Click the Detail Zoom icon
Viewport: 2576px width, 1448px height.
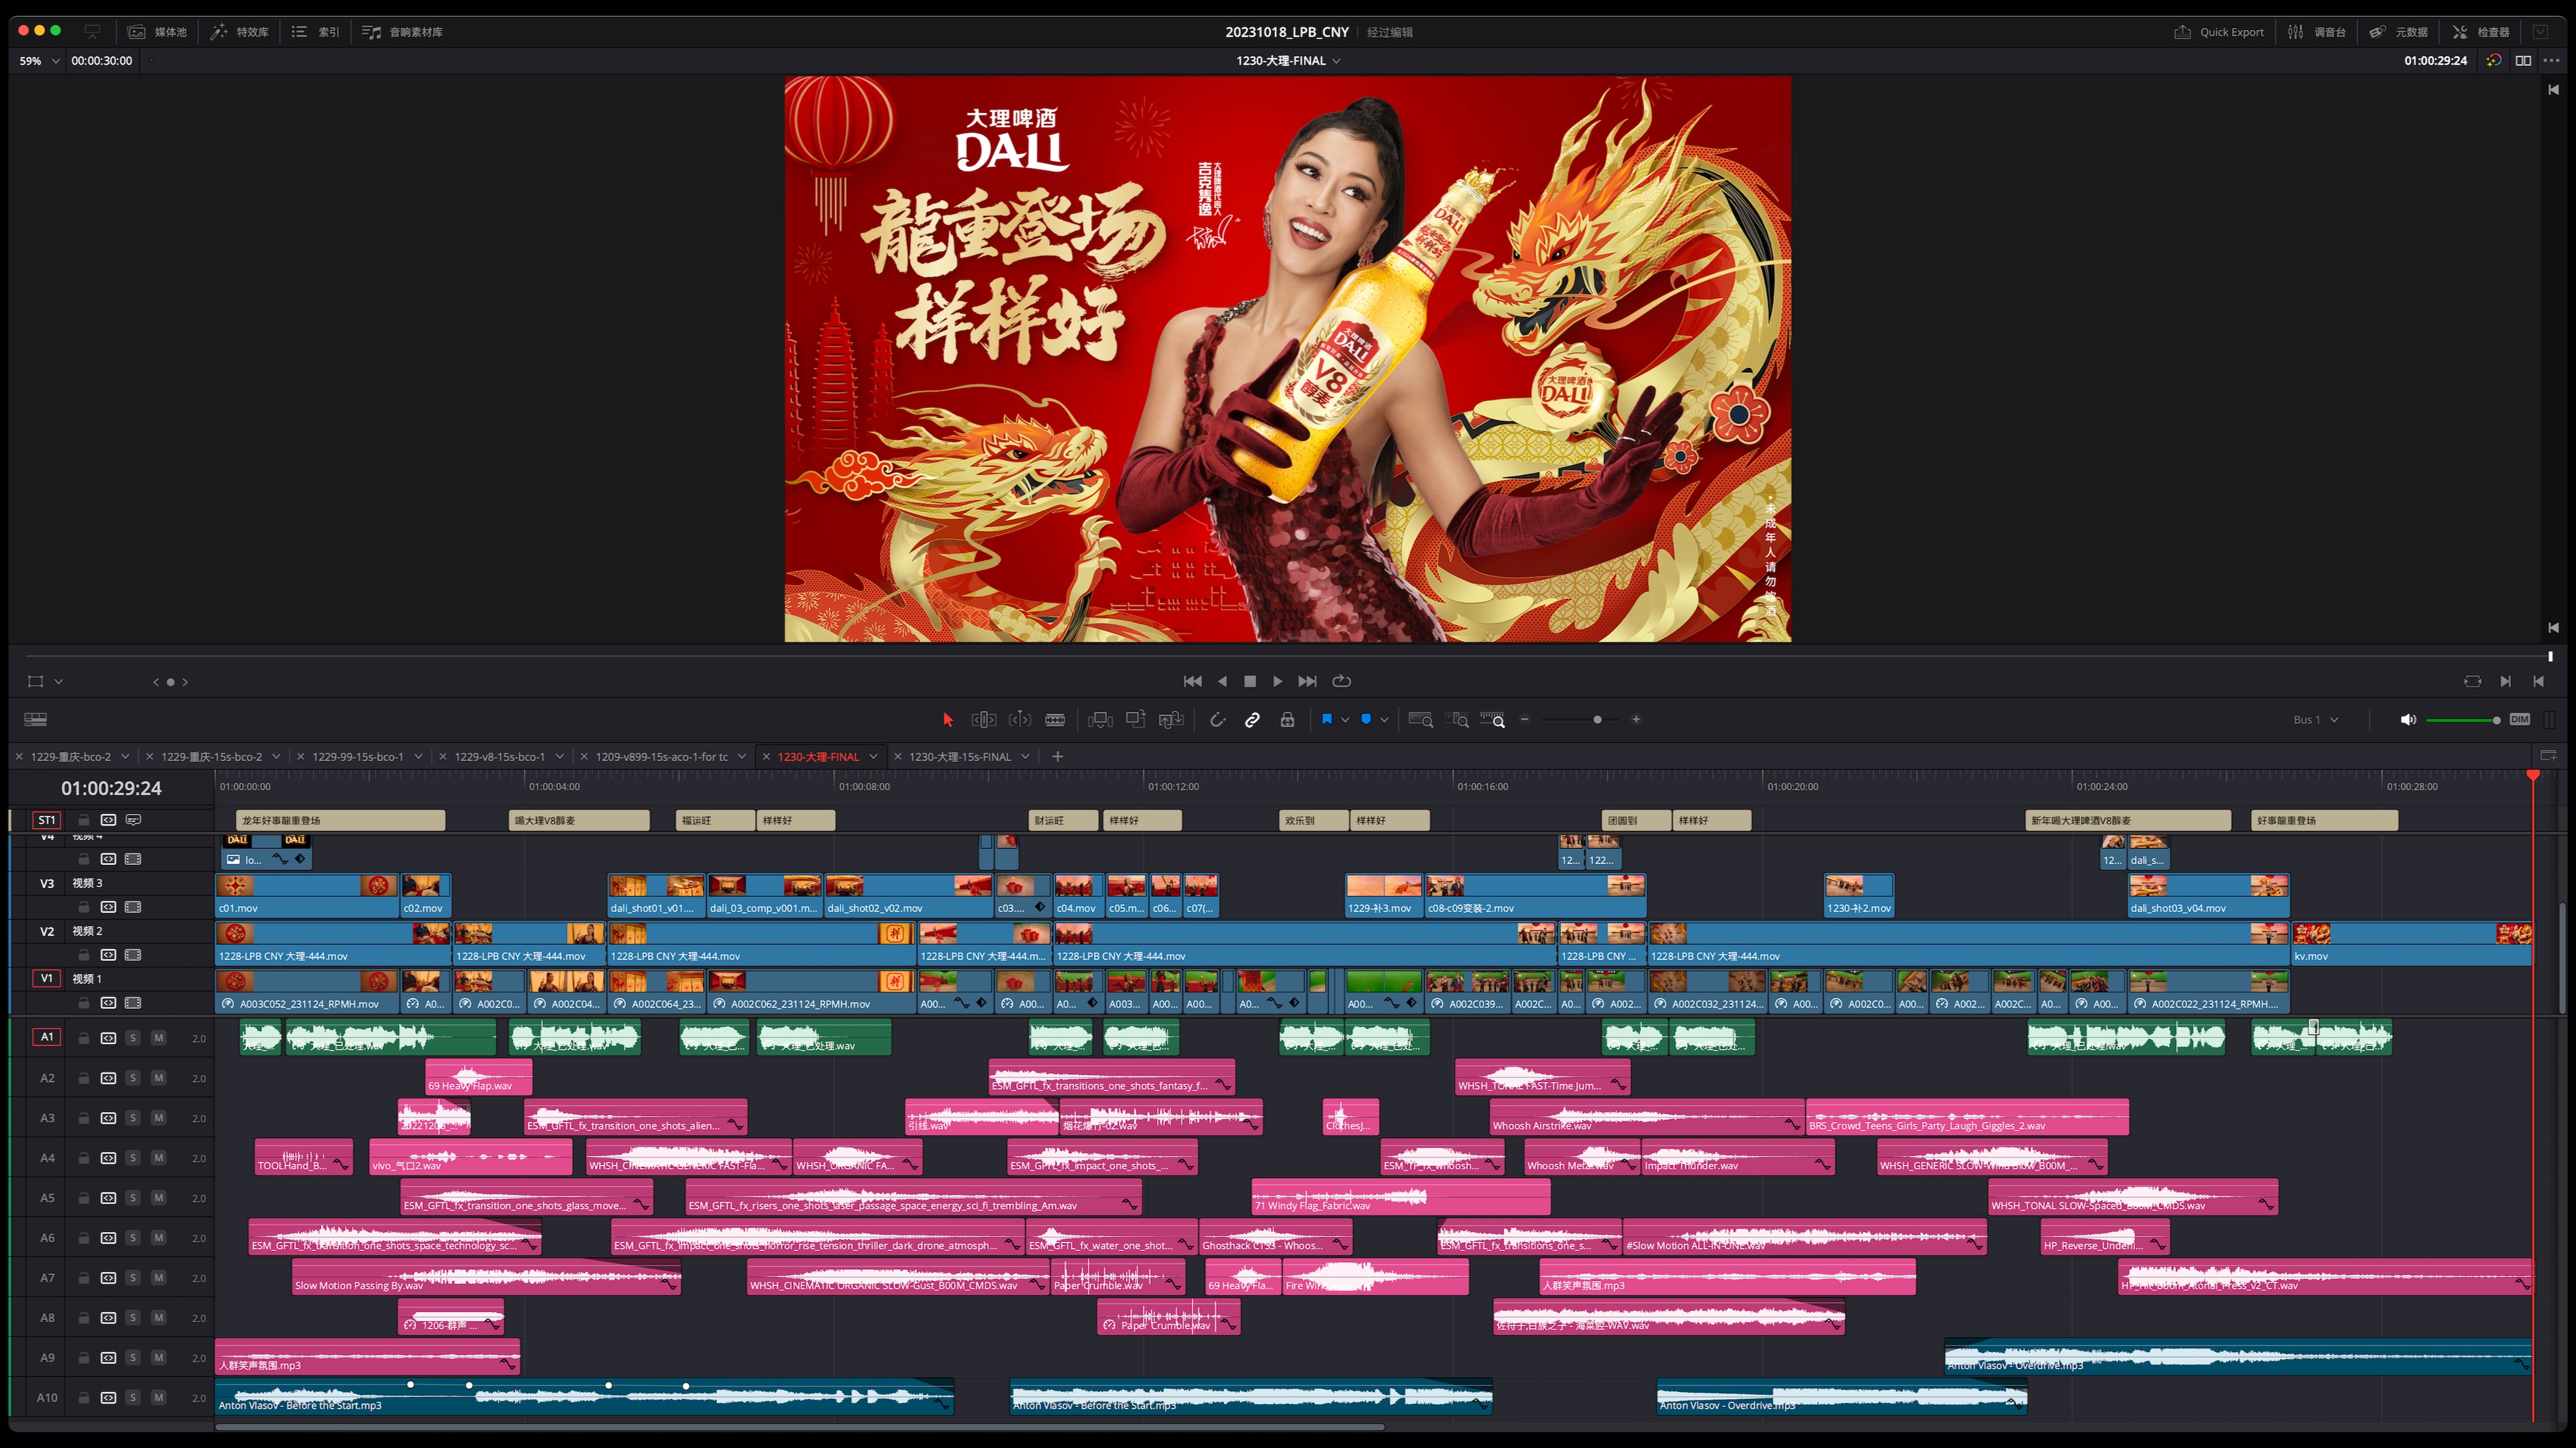tap(1458, 719)
